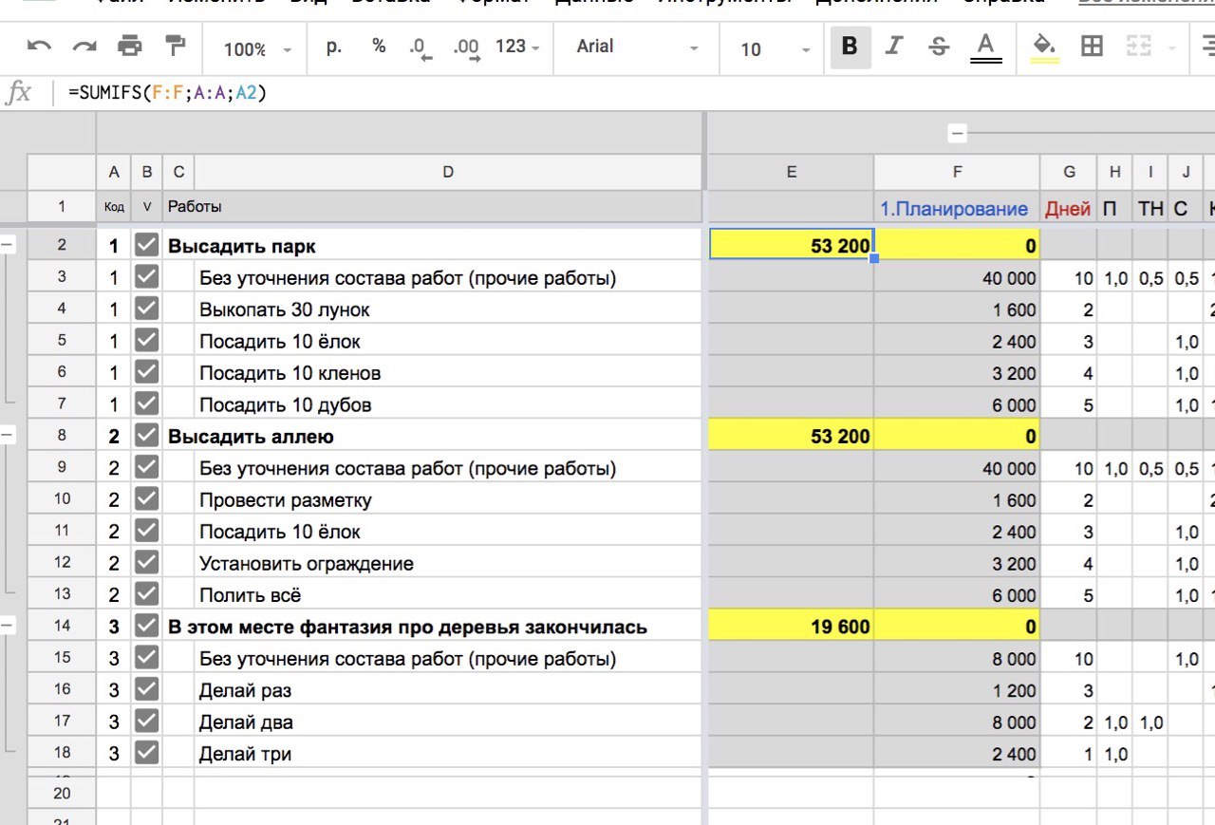Screen dimensions: 1215x825
Task: Select the 53 200 cell in Высадить аллею row
Action: point(791,437)
